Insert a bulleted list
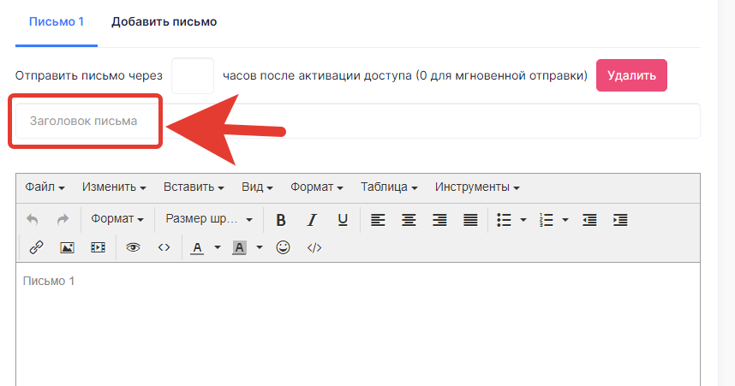The width and height of the screenshot is (735, 386). point(504,220)
